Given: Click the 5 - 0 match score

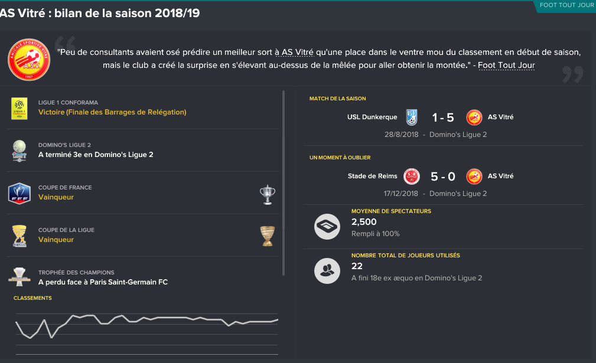Looking at the screenshot, I should point(443,176).
